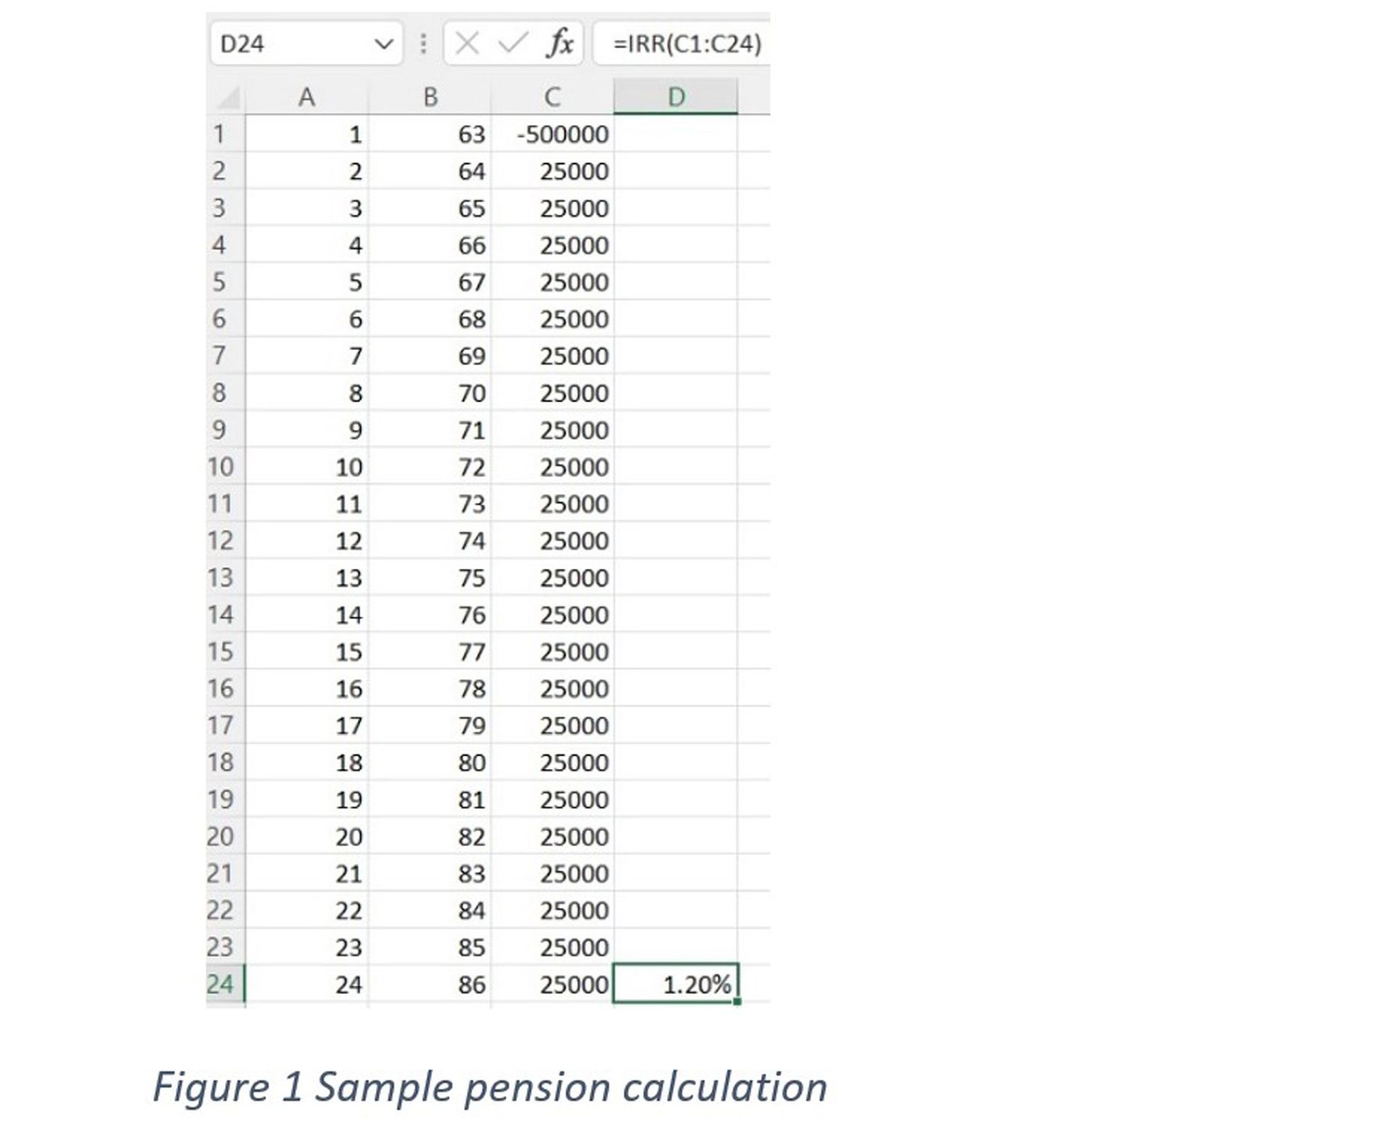Click the Cancel (X) icon beside formula bar
Screen dimensions: 1393x1122
point(466,43)
